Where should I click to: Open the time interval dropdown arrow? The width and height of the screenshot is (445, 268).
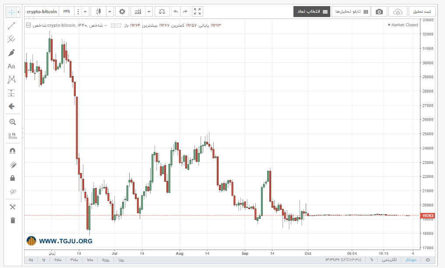point(85,12)
